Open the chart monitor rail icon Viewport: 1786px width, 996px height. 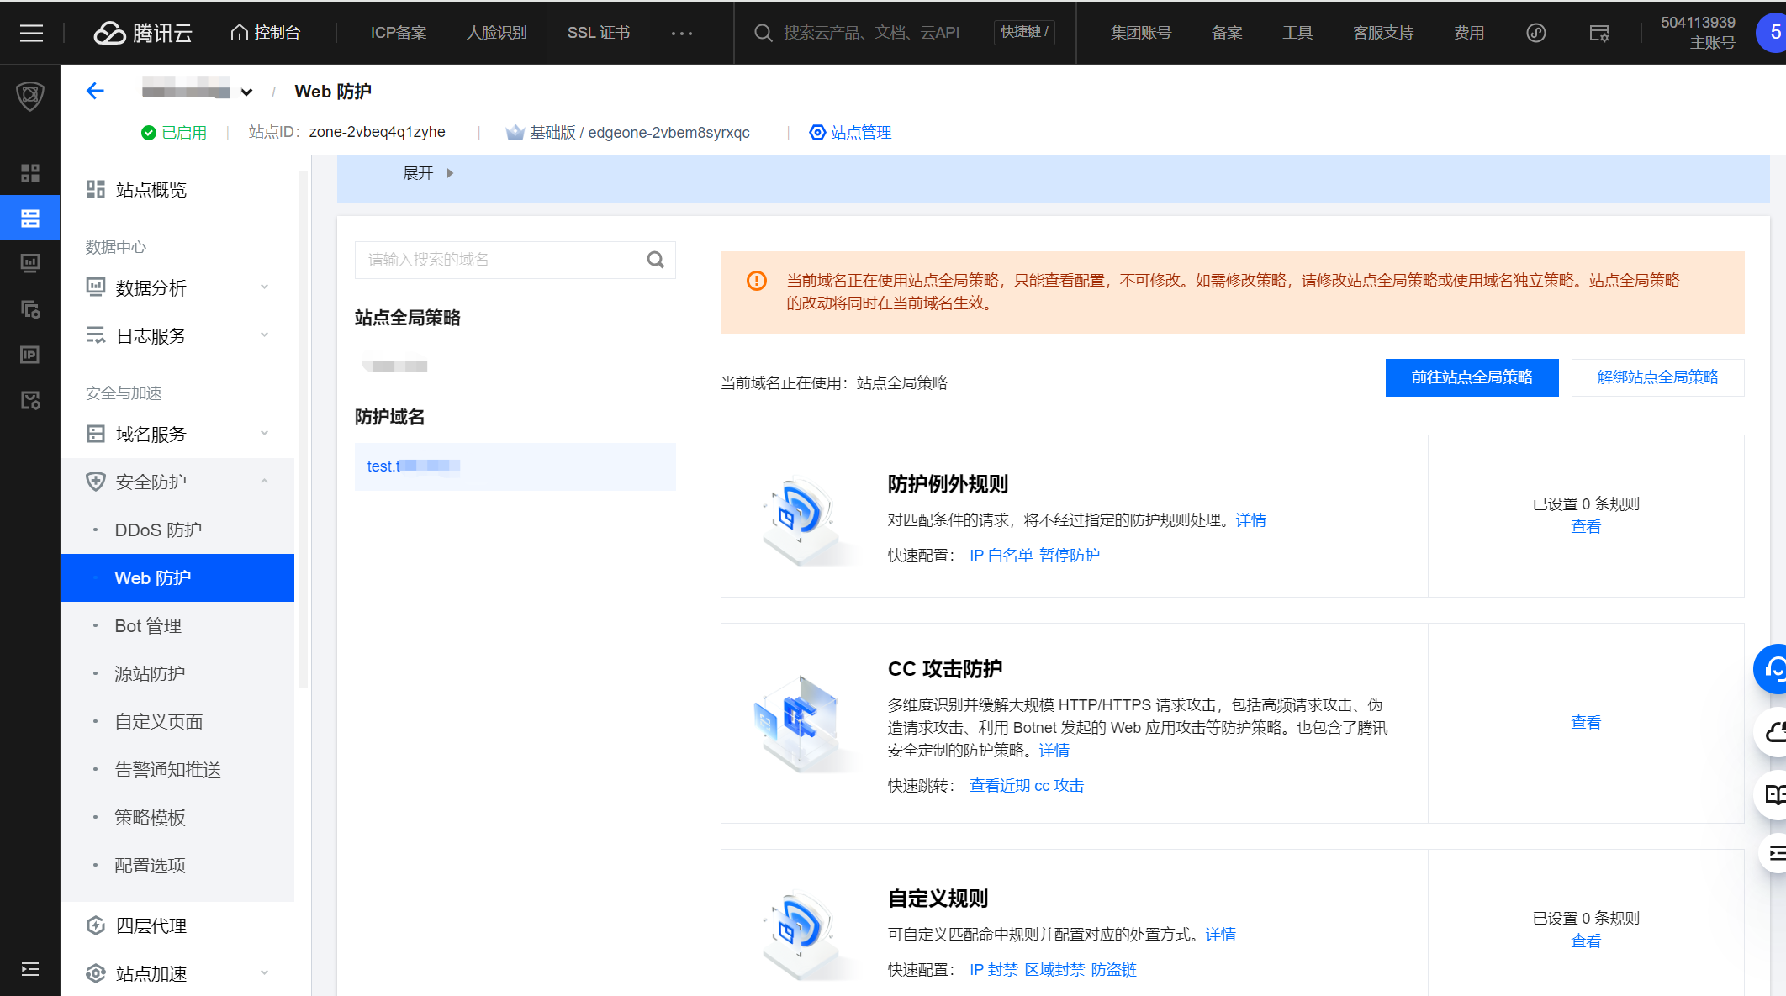[30, 264]
